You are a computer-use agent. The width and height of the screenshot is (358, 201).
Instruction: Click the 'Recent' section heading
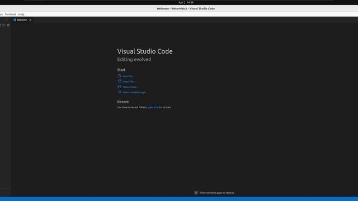click(x=123, y=102)
